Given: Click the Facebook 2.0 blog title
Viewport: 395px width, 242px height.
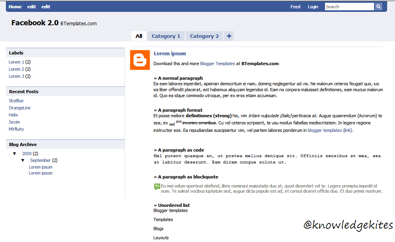Looking at the screenshot, I should coord(35,23).
